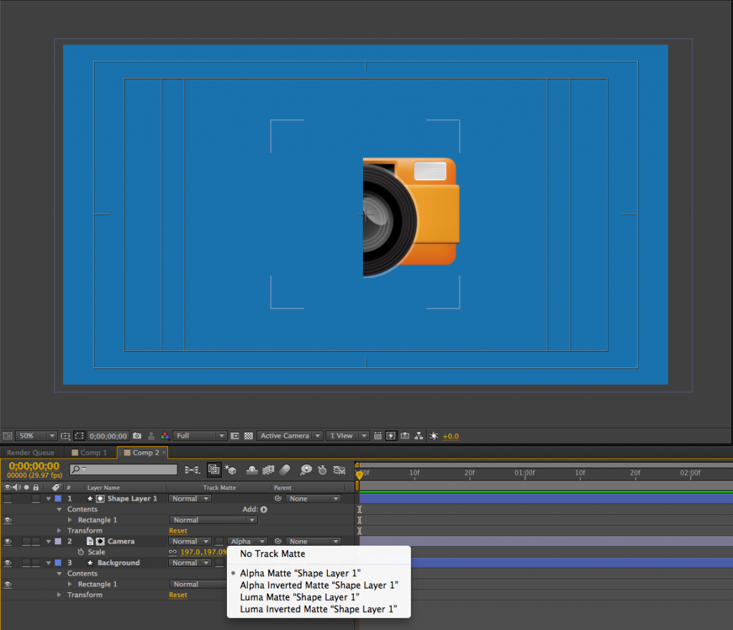The height and width of the screenshot is (630, 733).
Task: Open the comp flowchart icon
Action: pyautogui.click(x=419, y=435)
